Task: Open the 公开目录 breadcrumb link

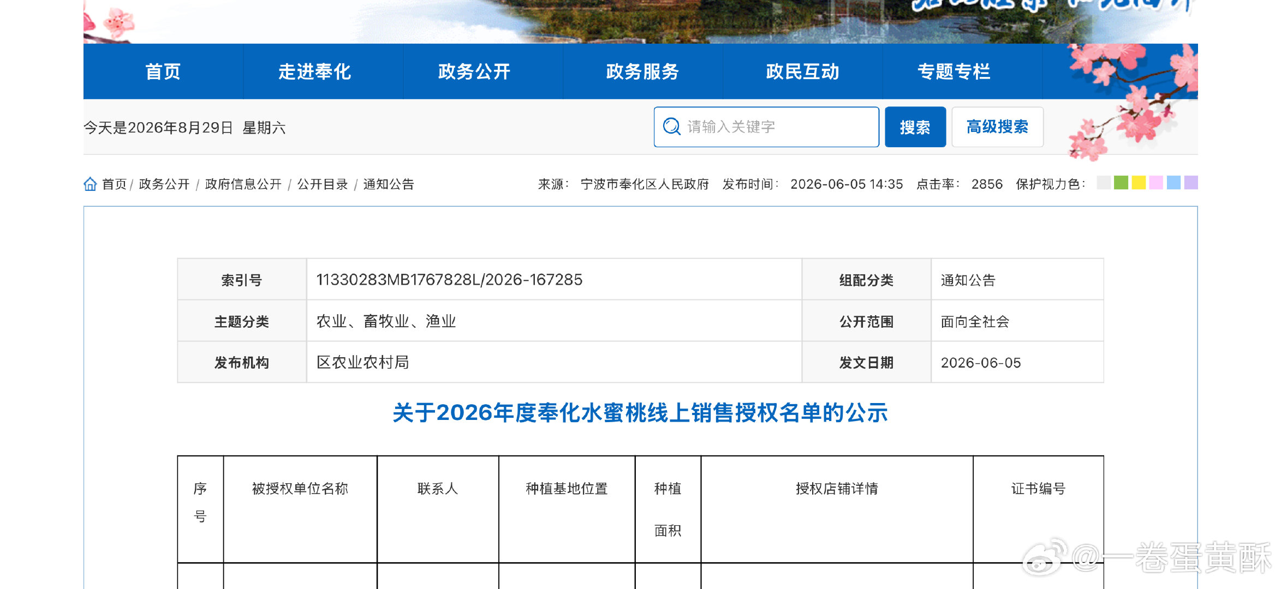Action: coord(323,184)
